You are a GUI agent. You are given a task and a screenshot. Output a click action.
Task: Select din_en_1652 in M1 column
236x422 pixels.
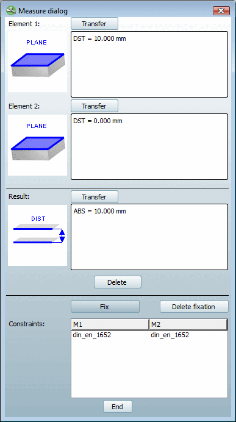click(91, 335)
